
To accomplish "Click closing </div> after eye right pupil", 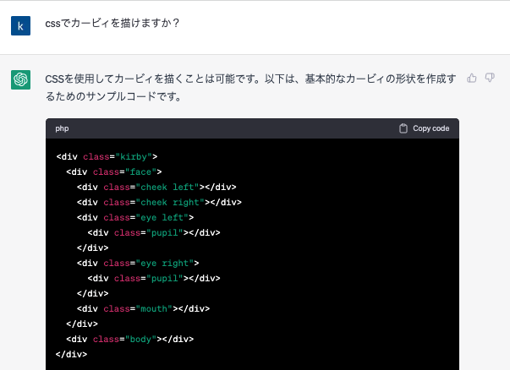I will (93, 294).
